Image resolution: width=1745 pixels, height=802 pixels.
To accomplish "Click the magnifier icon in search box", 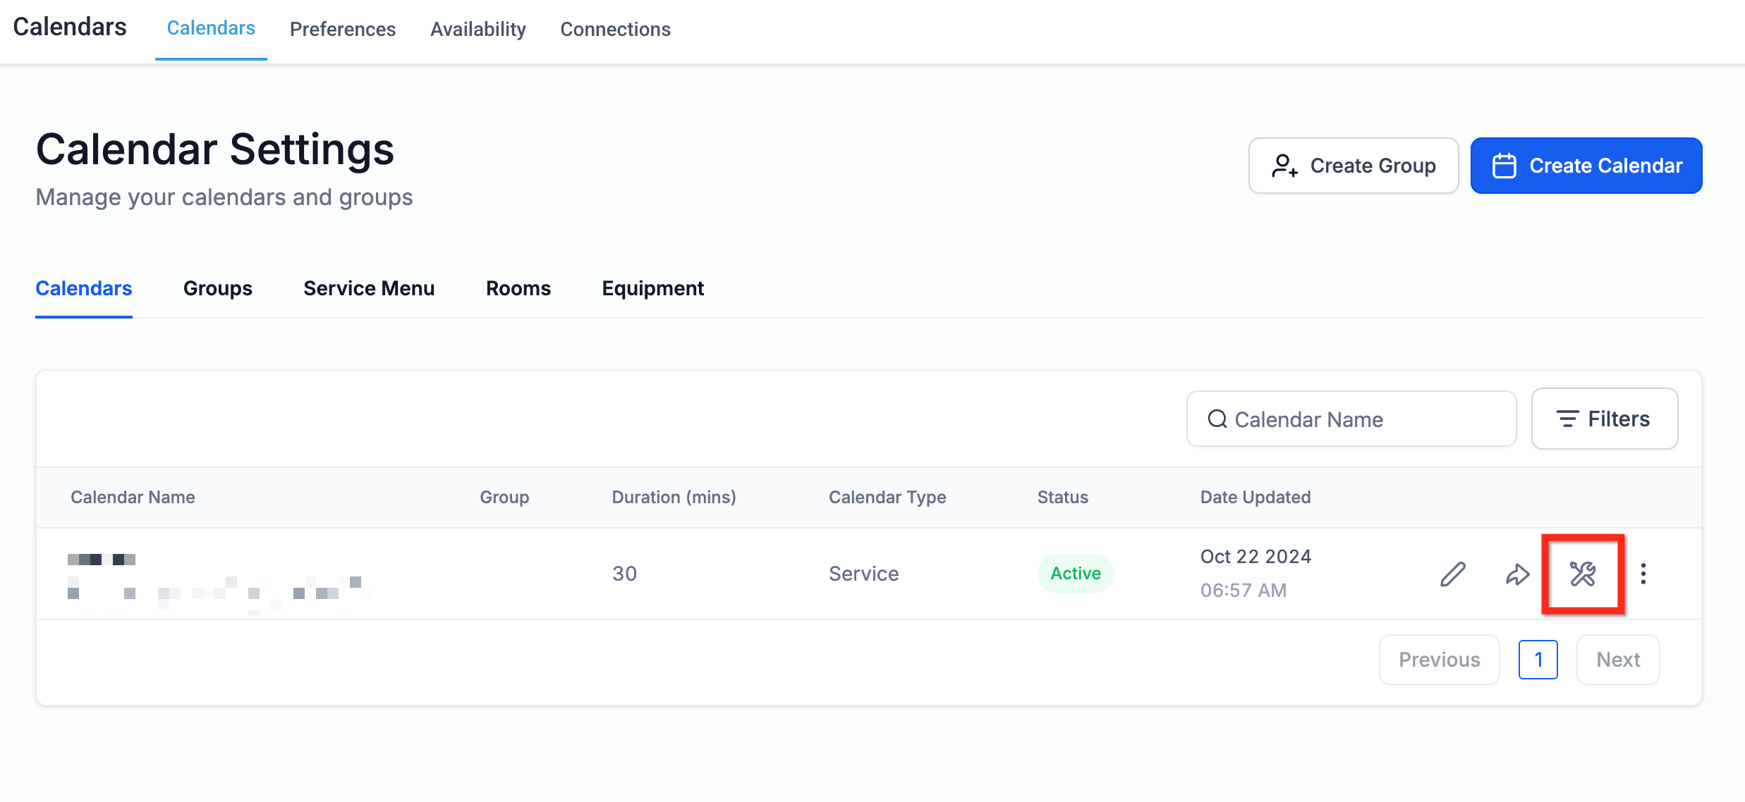I will 1217,419.
